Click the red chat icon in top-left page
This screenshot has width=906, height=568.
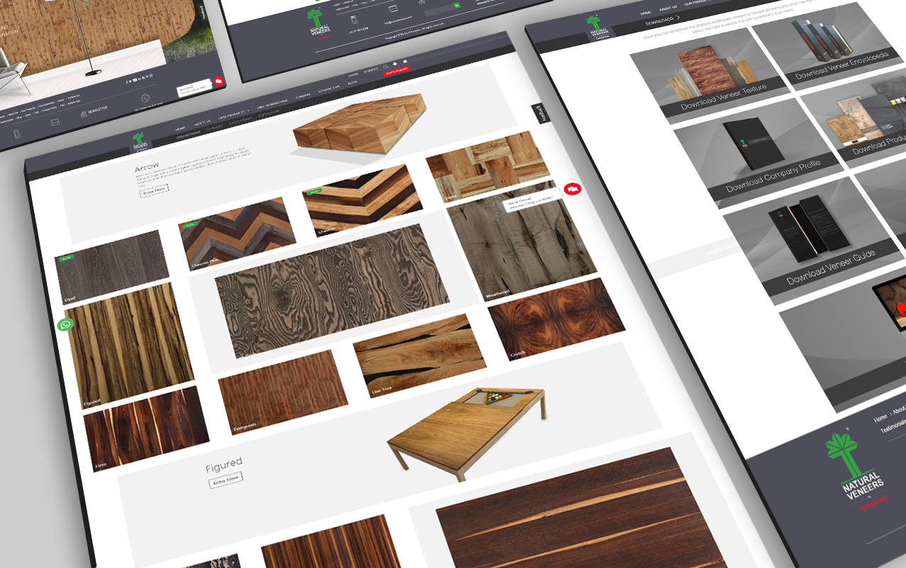pos(219,82)
